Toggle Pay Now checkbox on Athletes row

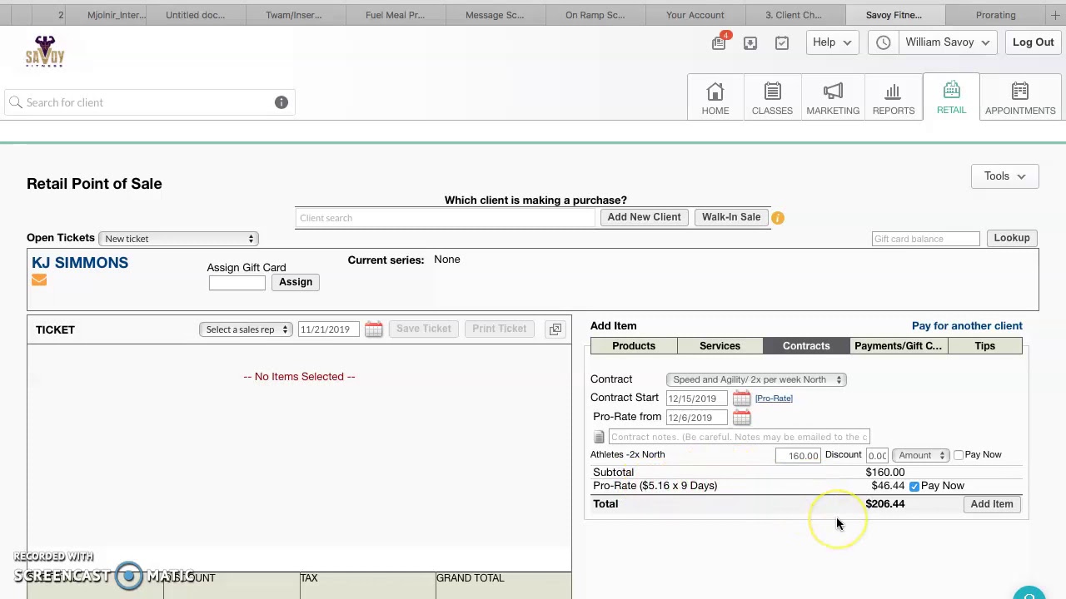(959, 455)
